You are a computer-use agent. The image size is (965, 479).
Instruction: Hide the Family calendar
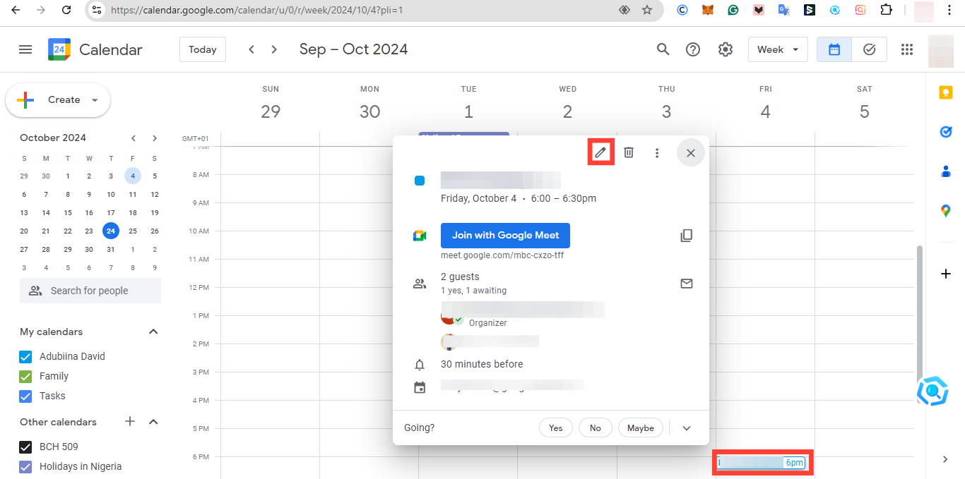[x=25, y=376]
